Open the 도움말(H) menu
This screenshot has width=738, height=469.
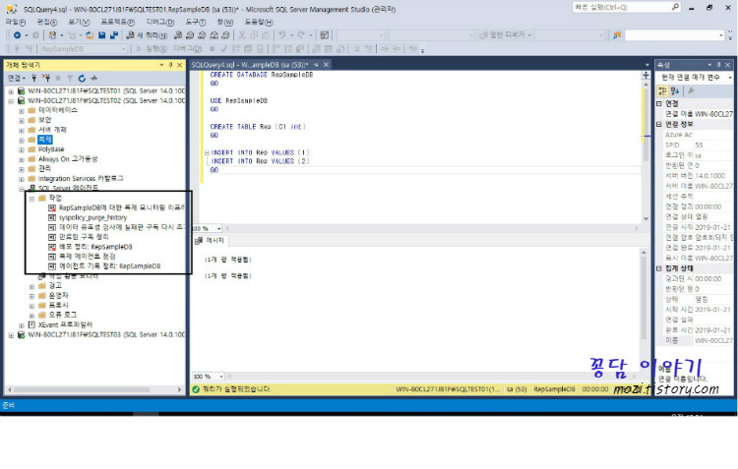pyautogui.click(x=259, y=22)
